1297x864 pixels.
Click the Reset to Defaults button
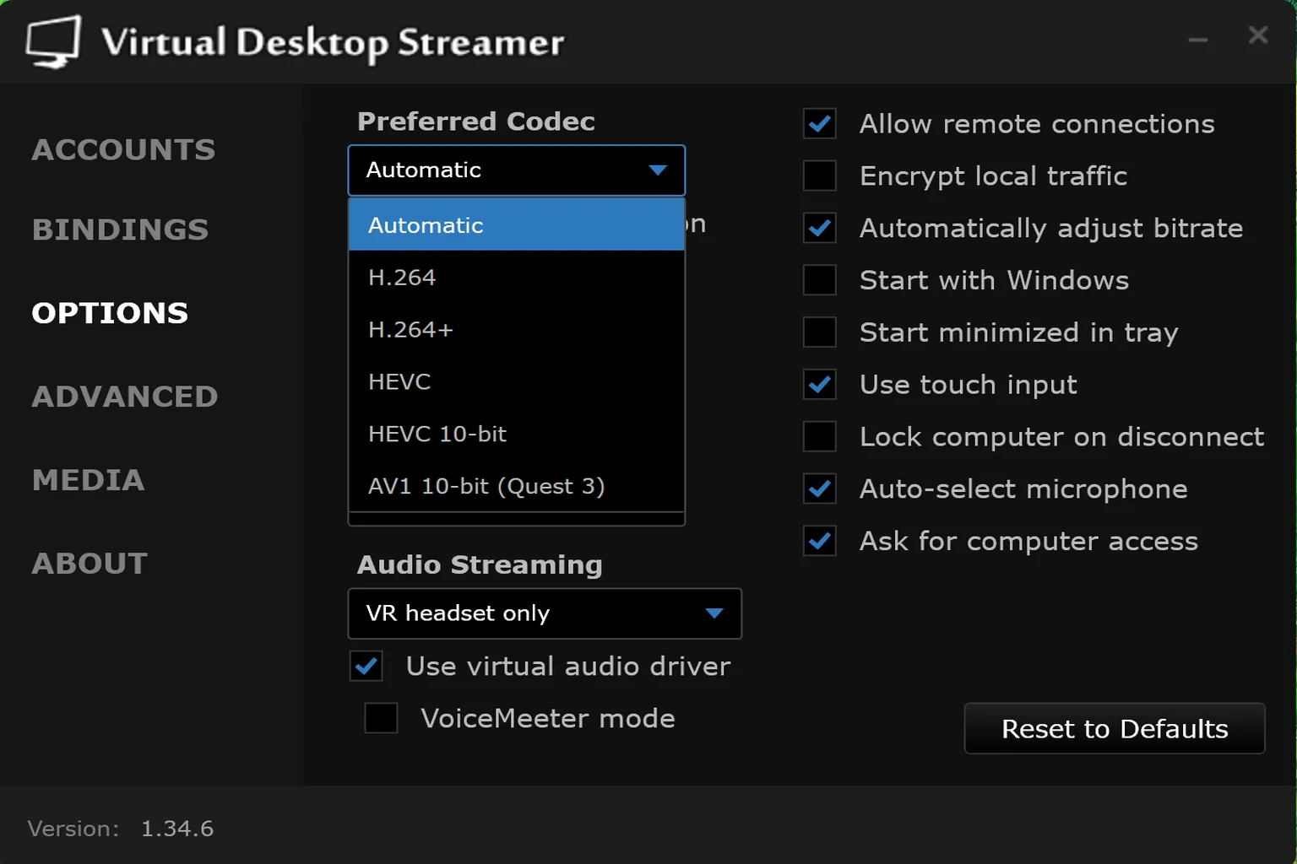(1114, 728)
